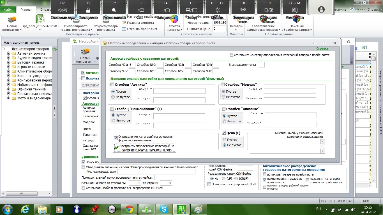Select Пустое radio under Цена (F)
383x215 pixels.
tap(224, 140)
